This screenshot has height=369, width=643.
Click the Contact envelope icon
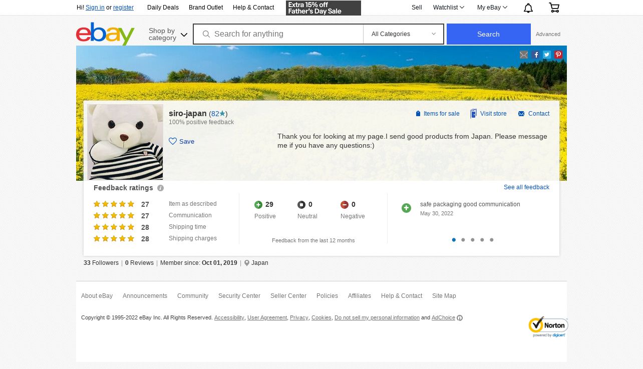(x=521, y=114)
